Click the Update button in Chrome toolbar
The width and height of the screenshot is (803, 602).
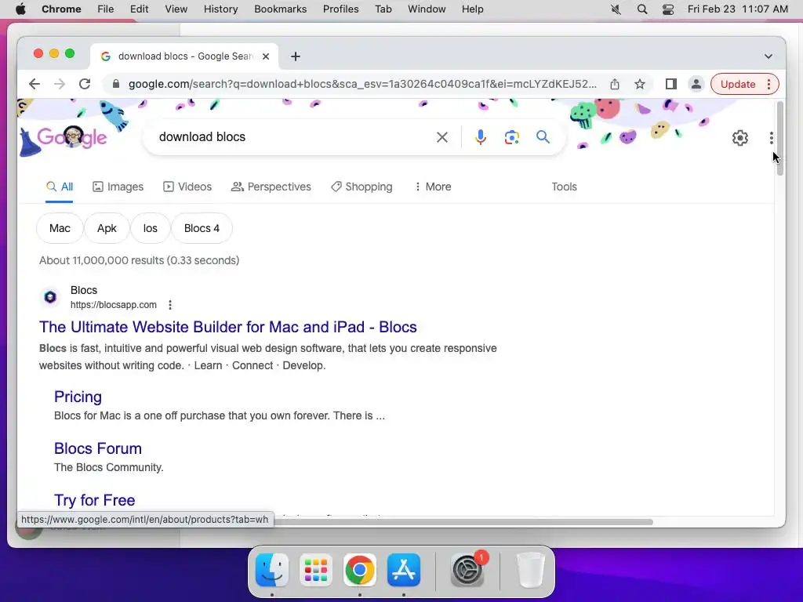tap(738, 84)
